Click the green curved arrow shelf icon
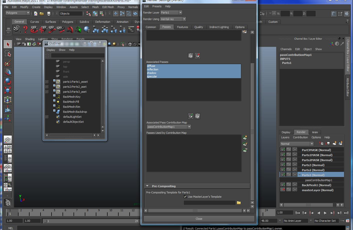Image resolution: width=353 pixels, height=230 pixels. pyautogui.click(x=79, y=30)
